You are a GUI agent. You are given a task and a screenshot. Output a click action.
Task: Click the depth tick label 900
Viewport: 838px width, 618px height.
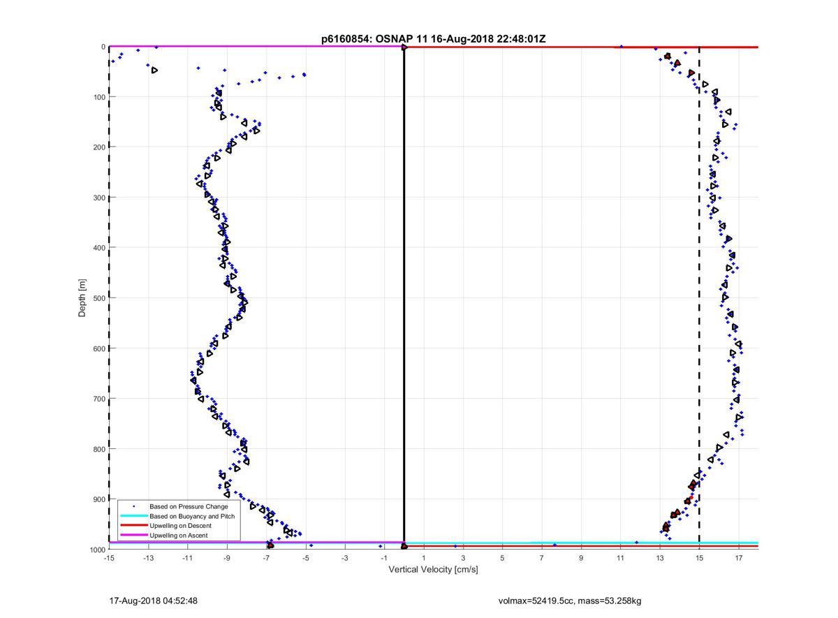tap(99, 499)
